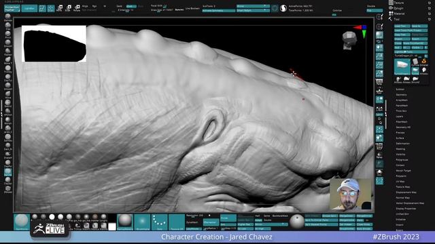Select the Move T brush
Viewport: 435px width, 244px height.
pos(8,60)
